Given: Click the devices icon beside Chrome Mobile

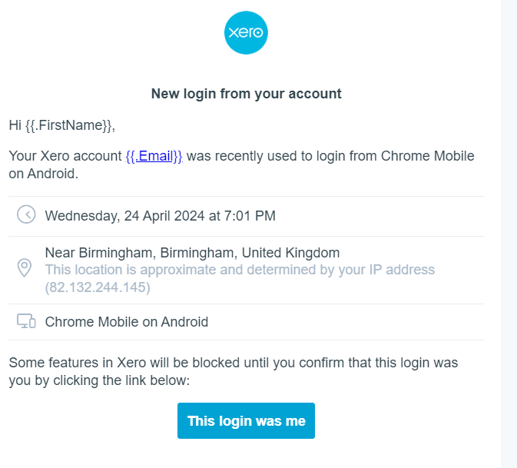Looking at the screenshot, I should [26, 321].
